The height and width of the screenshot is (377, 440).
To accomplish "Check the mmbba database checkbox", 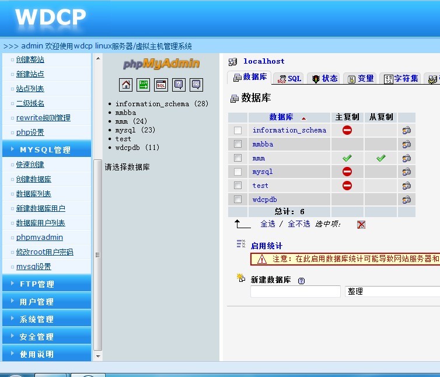I will 238,144.
